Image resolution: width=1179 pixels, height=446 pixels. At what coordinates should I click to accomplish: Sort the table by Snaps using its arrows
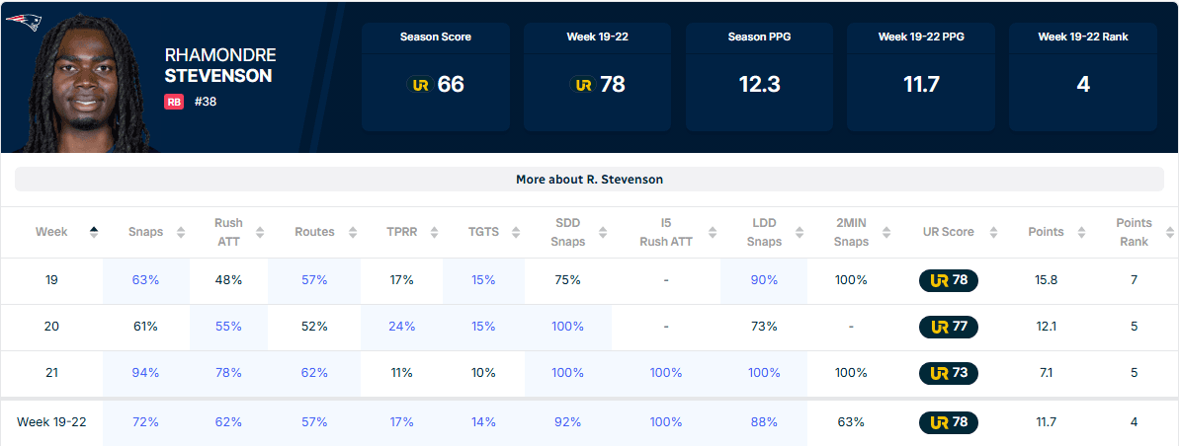click(181, 232)
